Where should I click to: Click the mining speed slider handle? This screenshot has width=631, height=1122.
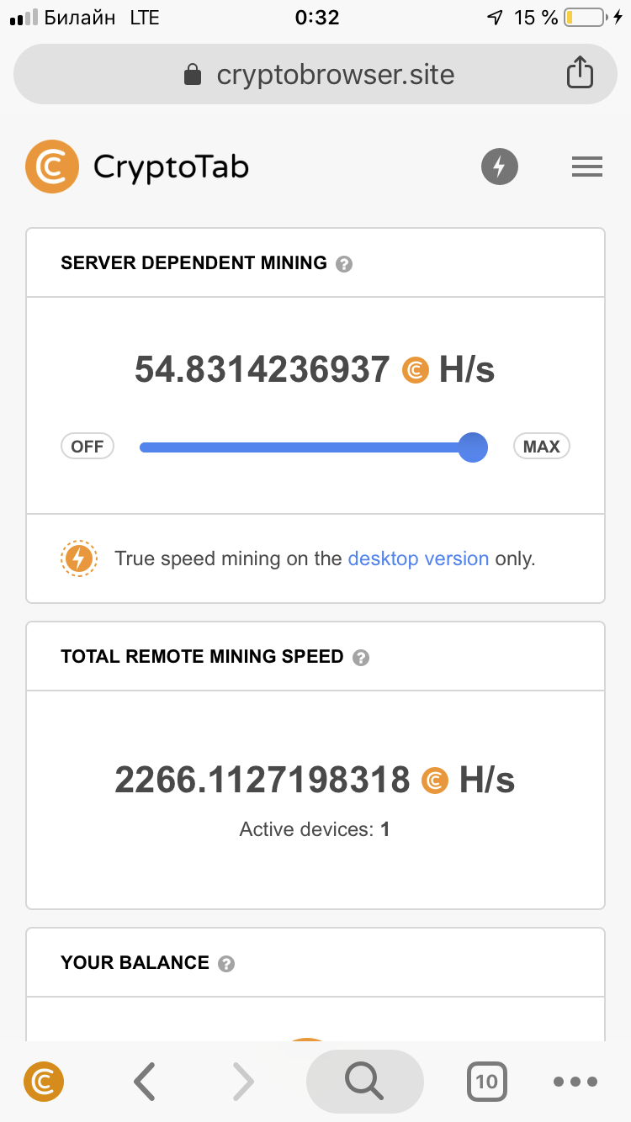coord(473,447)
